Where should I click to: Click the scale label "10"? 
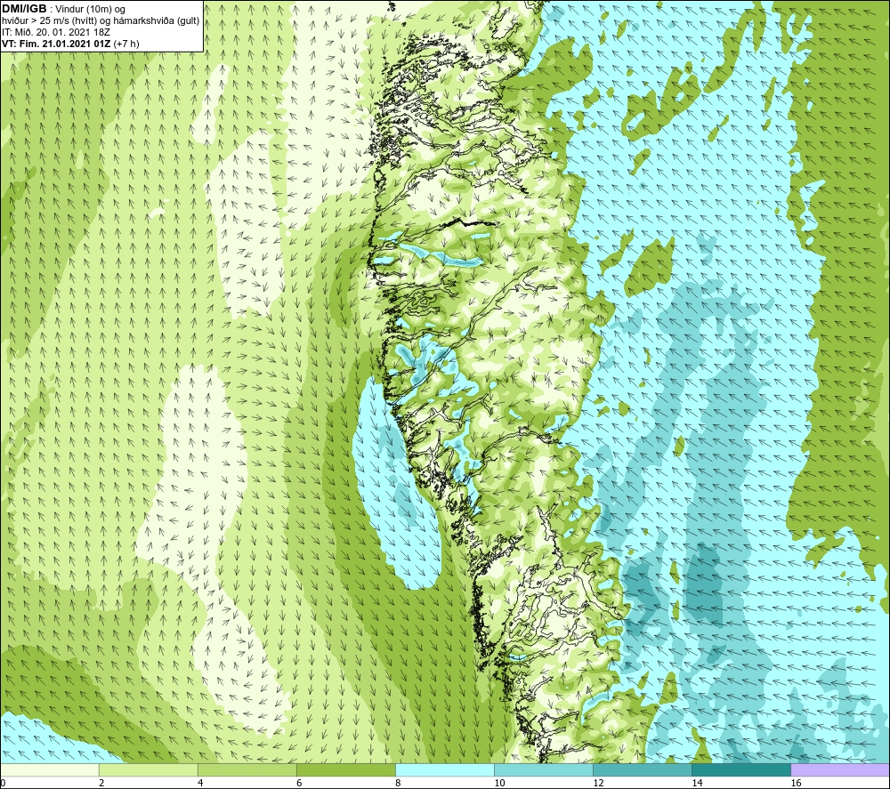499,784
